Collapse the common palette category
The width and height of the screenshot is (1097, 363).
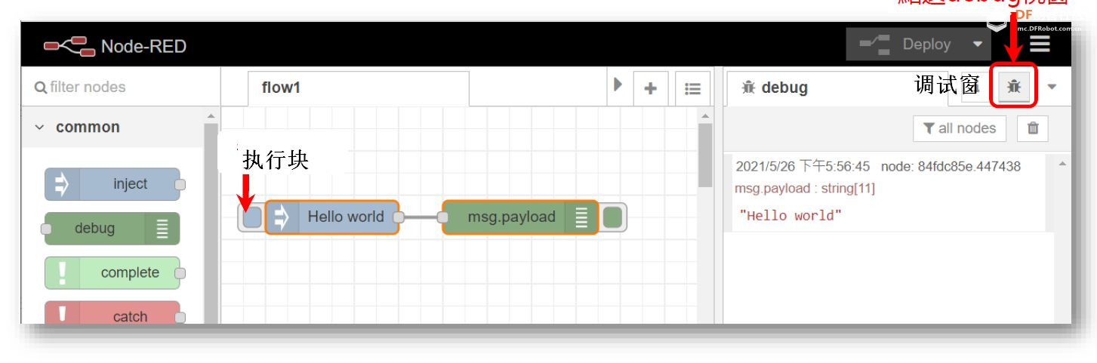coord(39,128)
